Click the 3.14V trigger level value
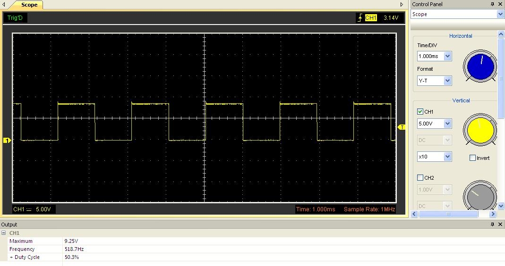 [391, 18]
